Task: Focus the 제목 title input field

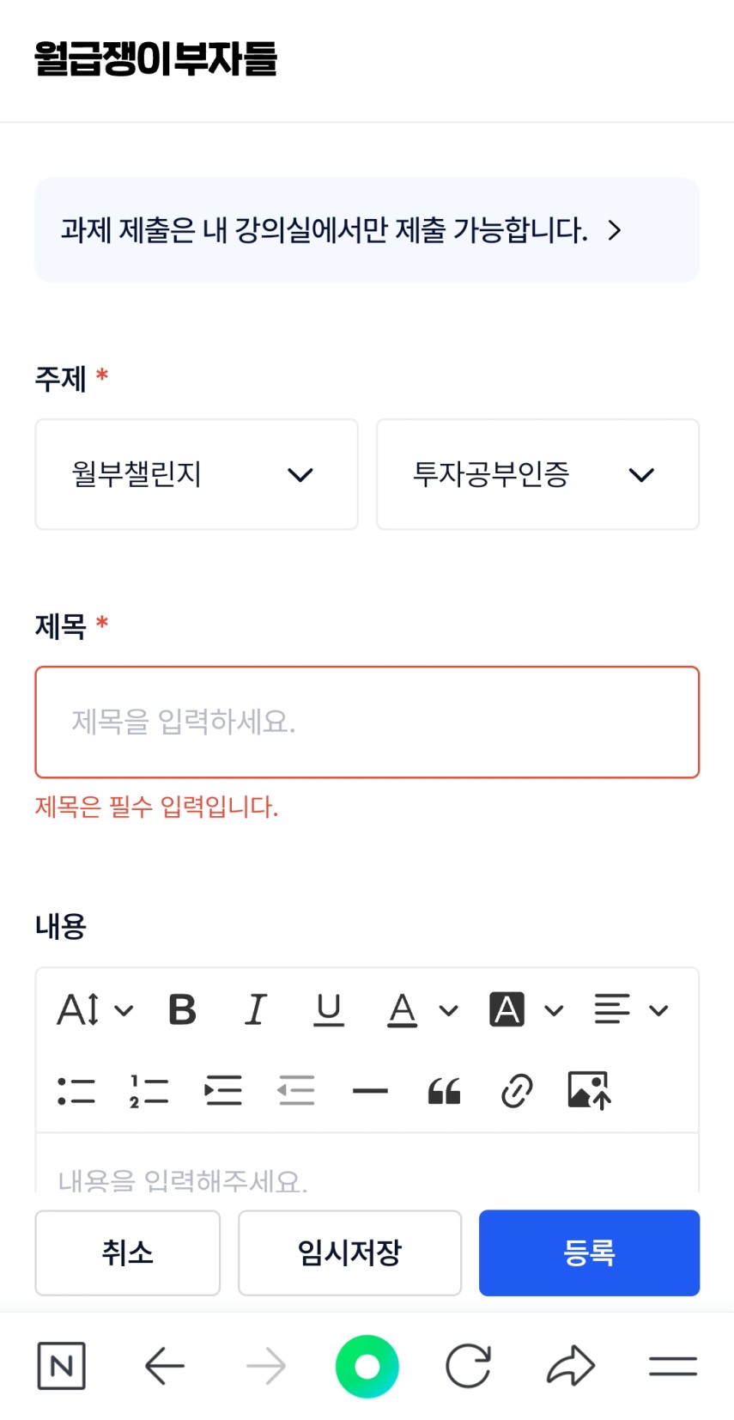Action: [x=367, y=722]
